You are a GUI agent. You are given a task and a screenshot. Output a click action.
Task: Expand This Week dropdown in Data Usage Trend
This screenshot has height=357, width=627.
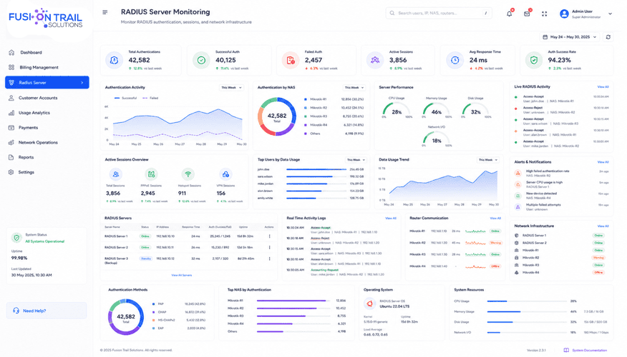[488, 160]
